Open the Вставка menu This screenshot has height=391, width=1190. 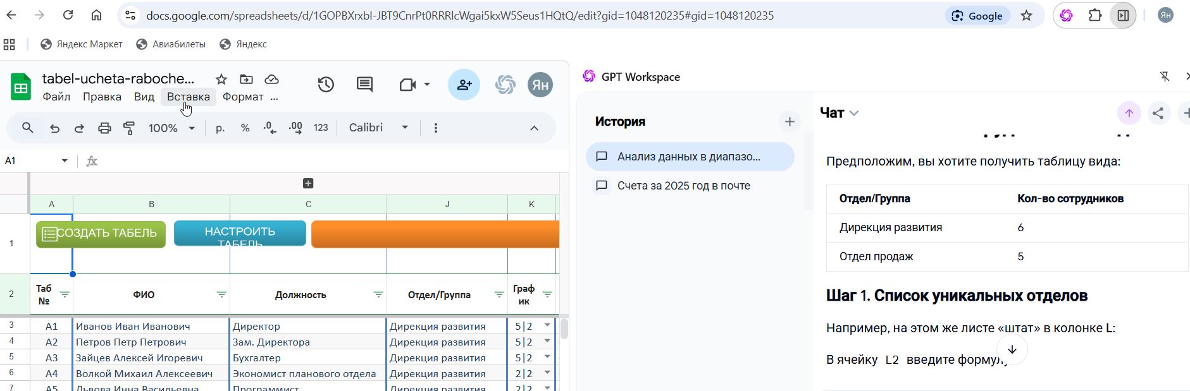188,97
